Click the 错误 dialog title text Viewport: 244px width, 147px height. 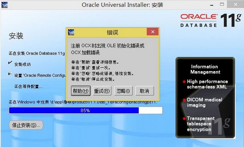tap(113, 32)
